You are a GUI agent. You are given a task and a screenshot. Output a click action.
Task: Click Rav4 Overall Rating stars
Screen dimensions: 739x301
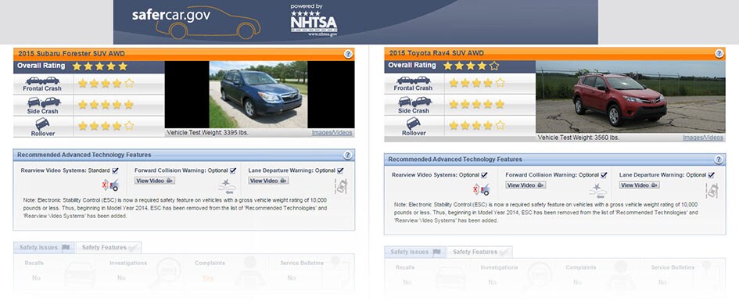[x=471, y=66]
